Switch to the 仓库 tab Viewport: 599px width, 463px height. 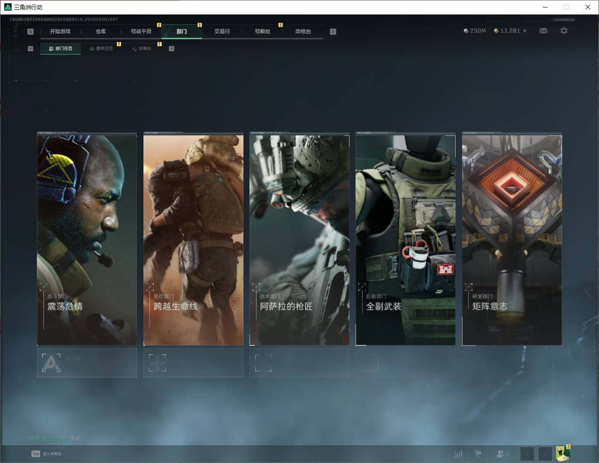[100, 31]
